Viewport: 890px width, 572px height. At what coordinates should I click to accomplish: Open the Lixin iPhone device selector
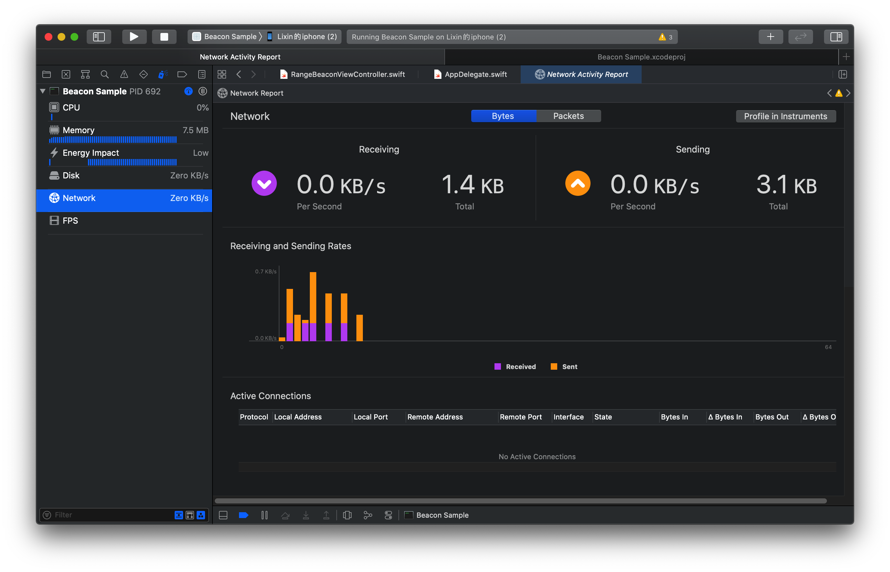point(302,37)
